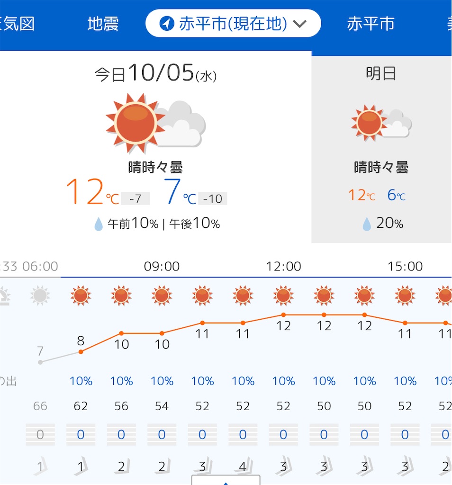Tap today's large sun and cloud icon
This screenshot has height=485, width=452.
155,124
